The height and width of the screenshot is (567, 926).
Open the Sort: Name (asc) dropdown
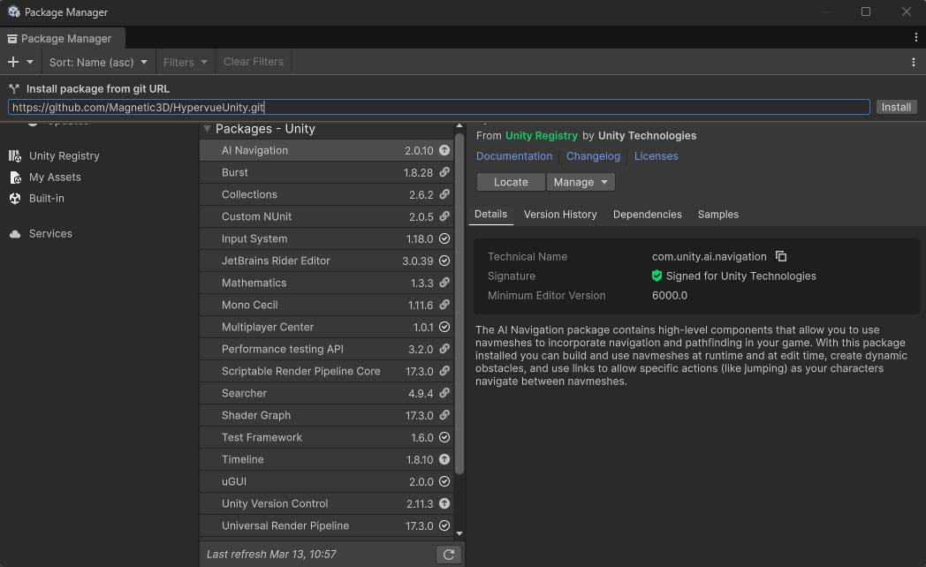click(x=98, y=62)
